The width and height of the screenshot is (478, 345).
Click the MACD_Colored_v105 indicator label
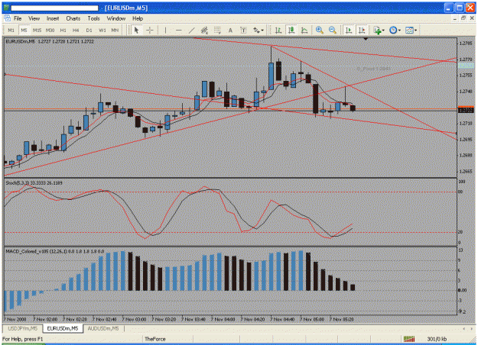pyautogui.click(x=55, y=251)
